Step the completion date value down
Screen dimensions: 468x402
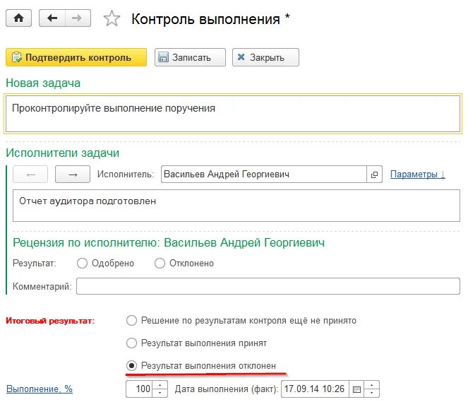click(x=372, y=393)
